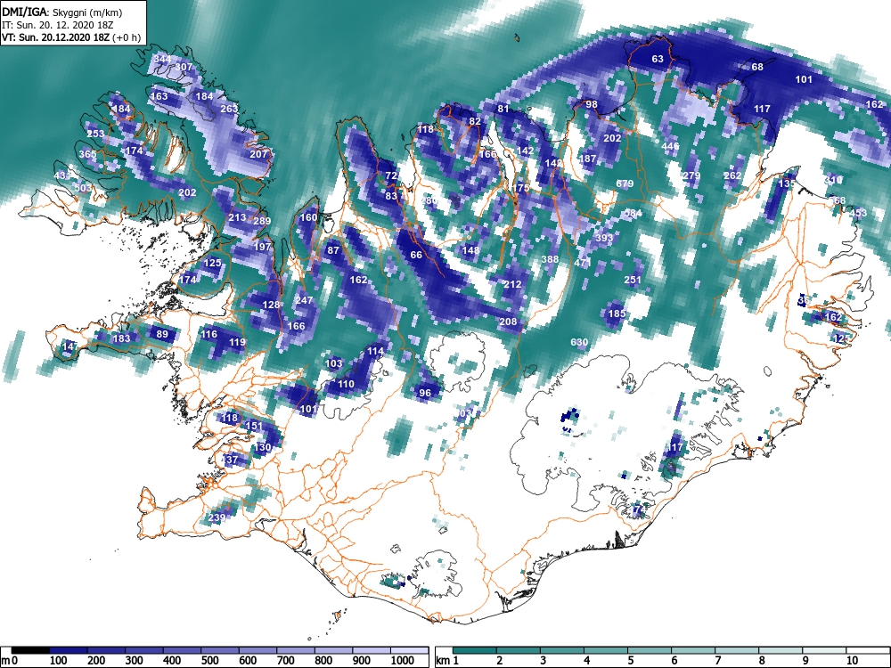Click the '87' map value
The height and width of the screenshot is (668, 891).
(x=333, y=250)
